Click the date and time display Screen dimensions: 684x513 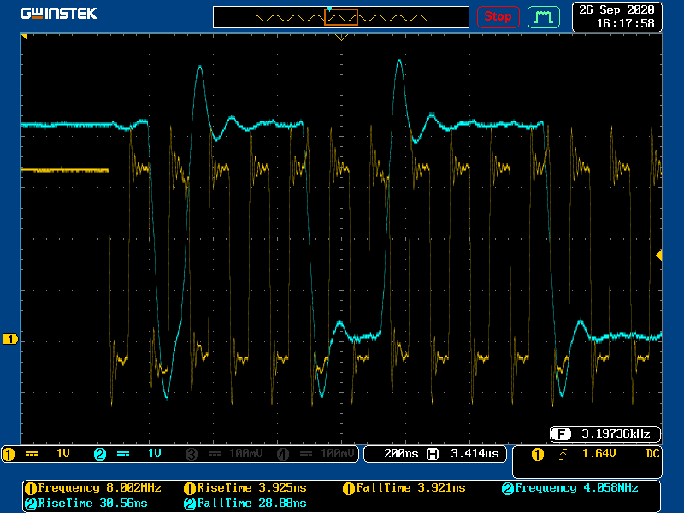click(x=616, y=16)
